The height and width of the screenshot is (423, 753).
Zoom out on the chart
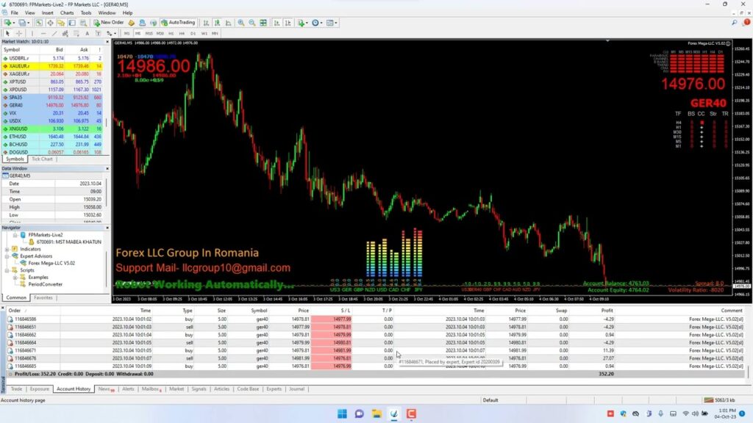(x=251, y=23)
